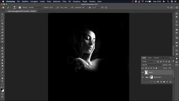Create new adjustment layer icon
This screenshot has width=179, height=101.
point(161,82)
